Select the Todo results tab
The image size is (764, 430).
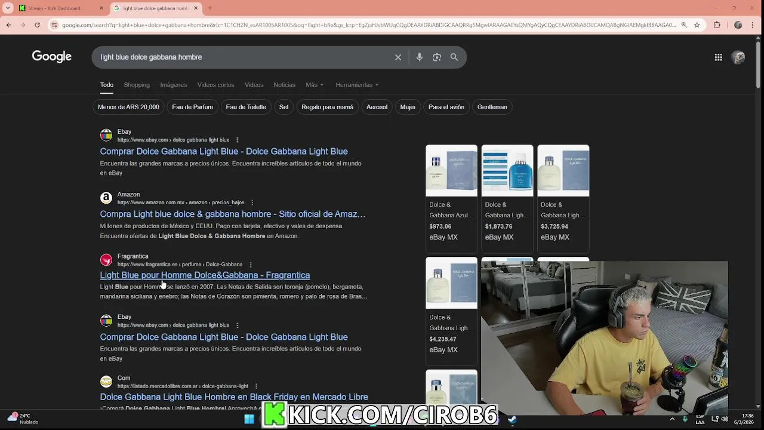coord(107,85)
